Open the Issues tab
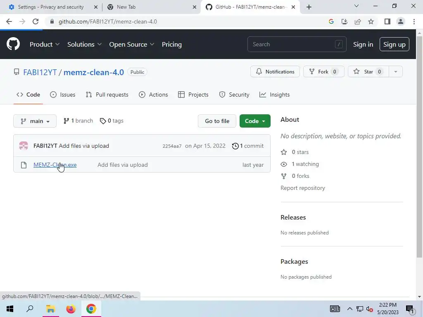The width and height of the screenshot is (423, 317). [x=63, y=95]
